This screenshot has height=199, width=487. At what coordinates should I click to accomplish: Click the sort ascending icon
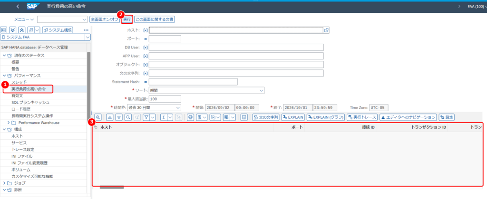click(x=109, y=117)
